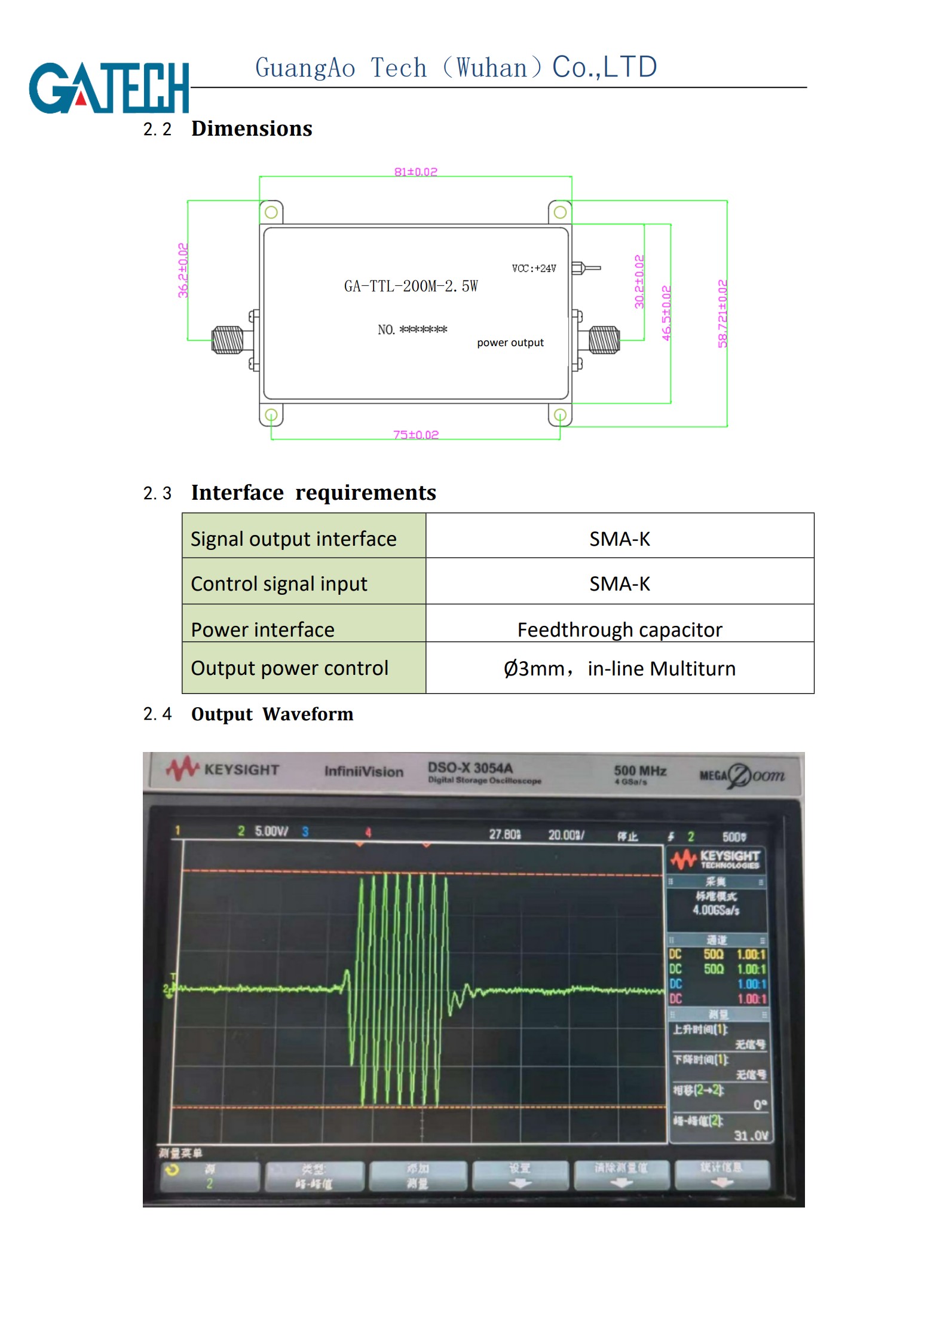949x1342 pixels.
Task: Click the 添加测量 add measurement softkey
Action: click(418, 1176)
